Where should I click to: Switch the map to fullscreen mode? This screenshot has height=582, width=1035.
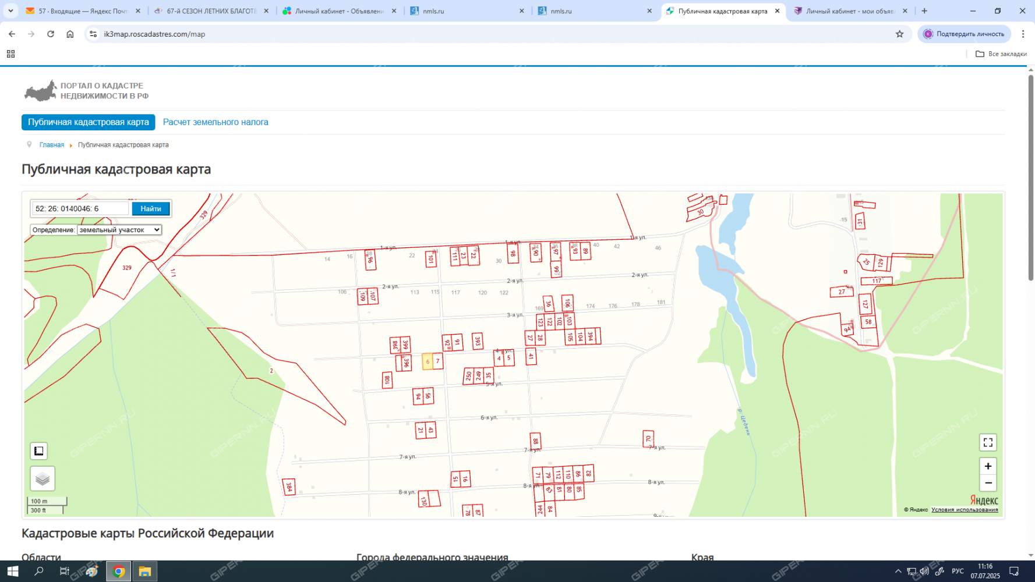point(988,443)
